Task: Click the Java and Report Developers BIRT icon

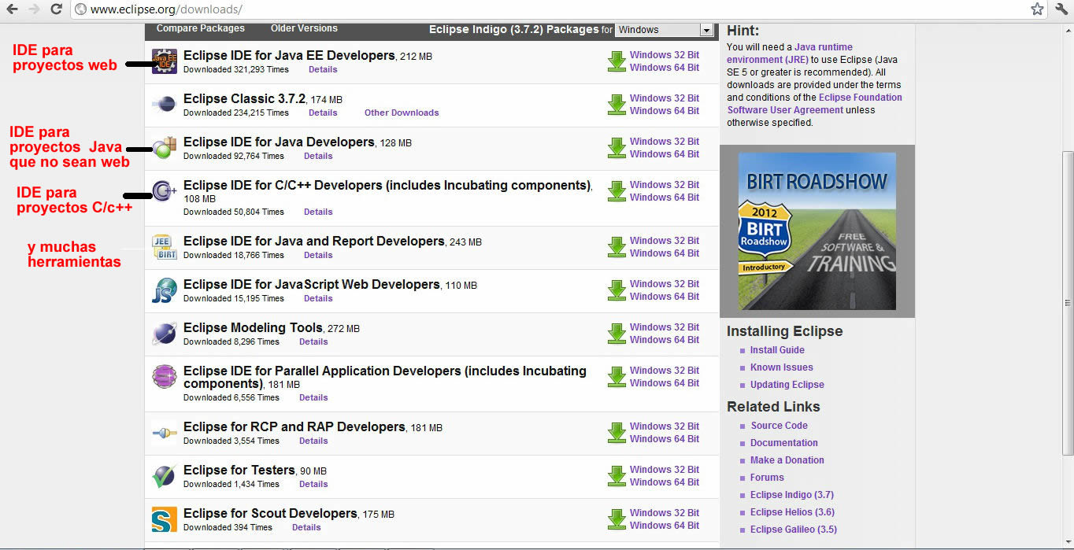Action: coord(164,246)
